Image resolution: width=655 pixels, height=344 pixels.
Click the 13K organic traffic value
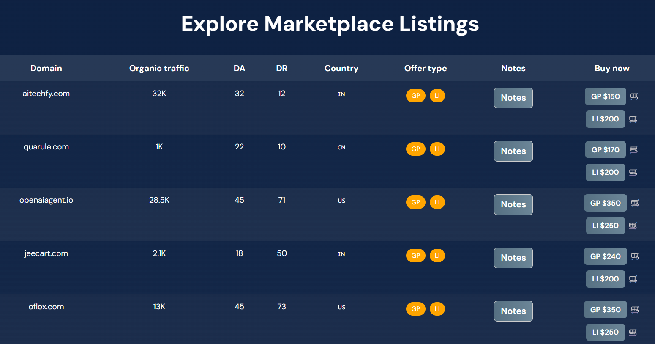click(159, 307)
